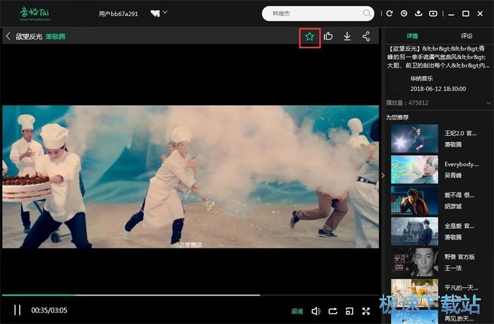Image resolution: width=494 pixels, height=324 pixels.
Task: Refresh using the reload icon
Action: tap(389, 14)
